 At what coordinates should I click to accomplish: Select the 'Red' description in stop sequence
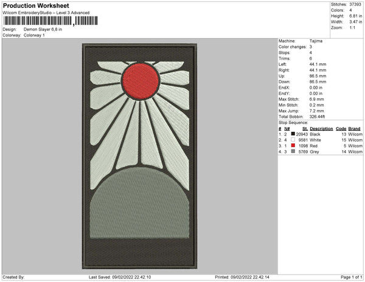click(313, 146)
